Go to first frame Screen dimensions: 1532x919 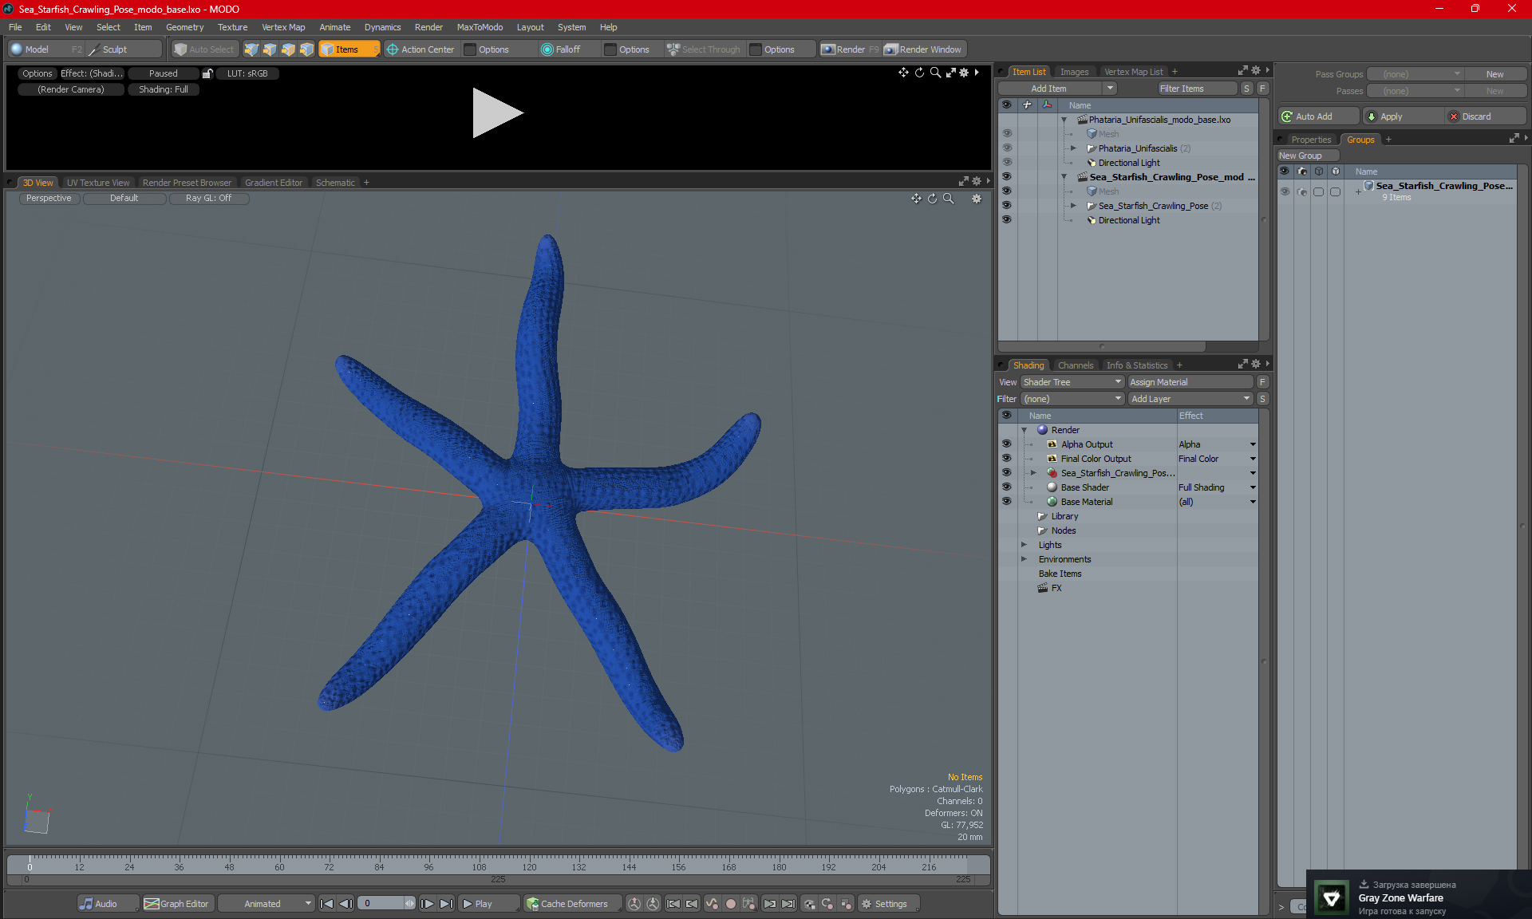(x=326, y=904)
